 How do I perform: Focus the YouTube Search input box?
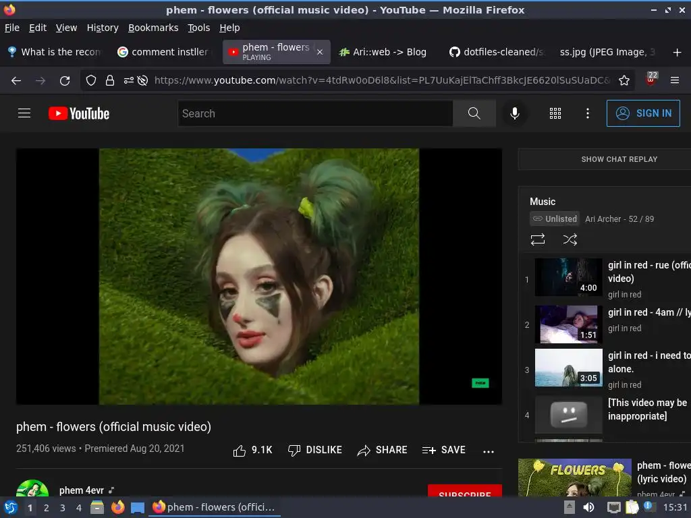316,113
